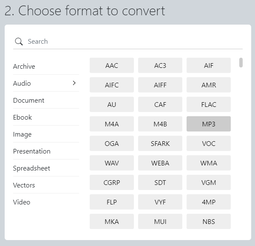Click the magnifier search icon
This screenshot has height=246, width=255.
point(19,42)
